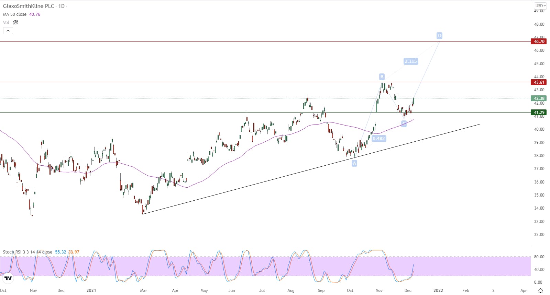Click the 43.61 red price label
The image size is (550, 295).
click(x=539, y=82)
